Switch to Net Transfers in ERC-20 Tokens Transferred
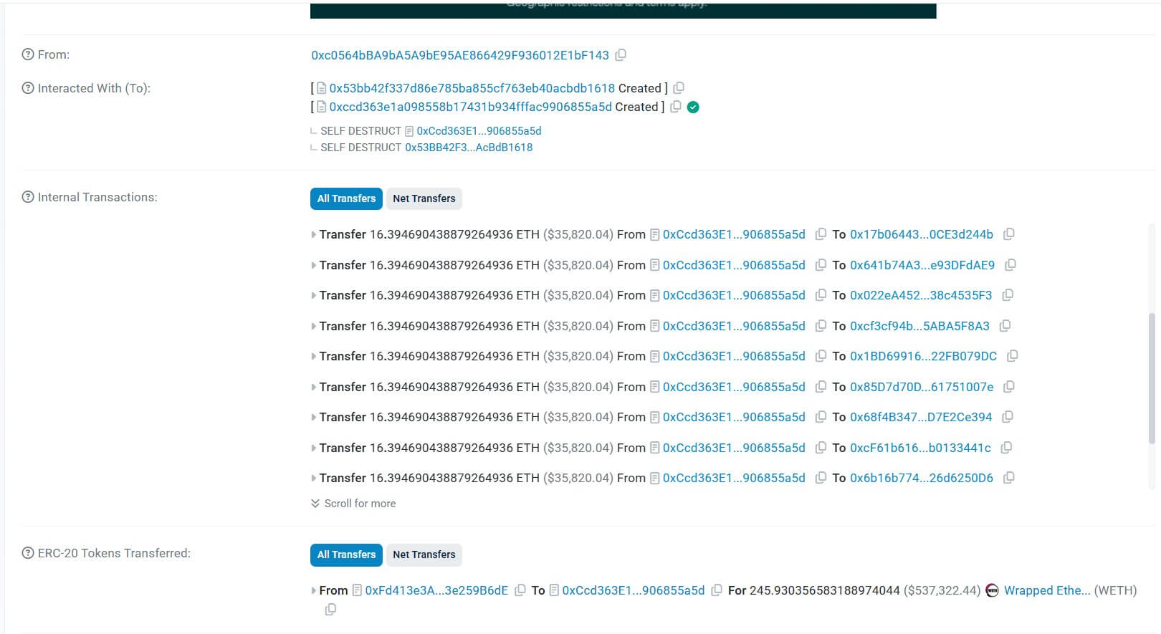The height and width of the screenshot is (634, 1161). pos(424,554)
